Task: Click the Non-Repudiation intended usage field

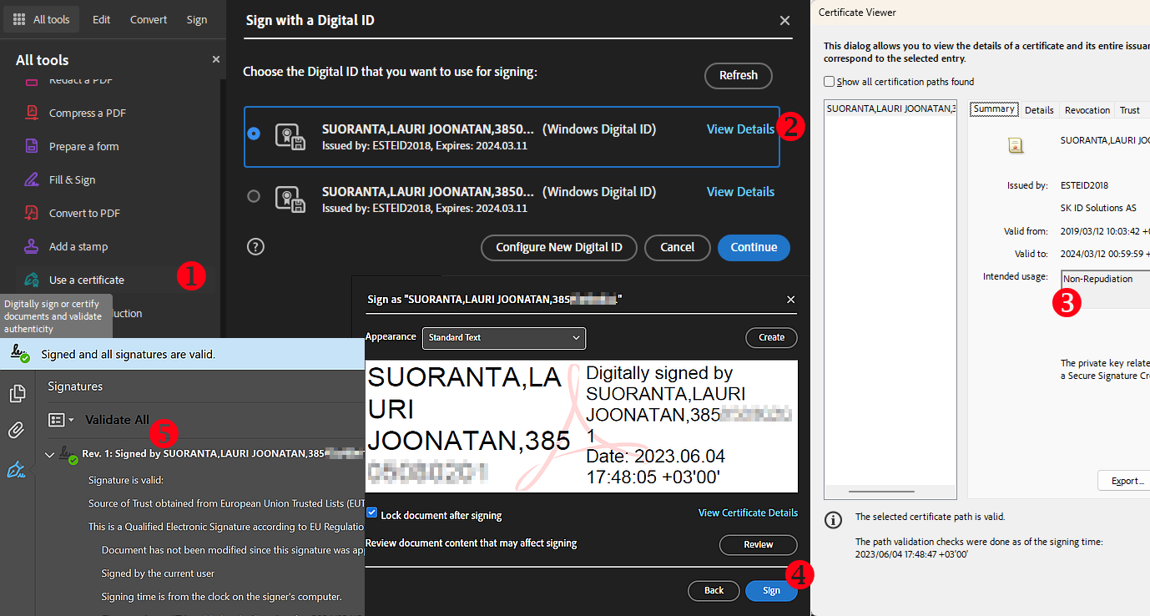Action: tap(1106, 288)
